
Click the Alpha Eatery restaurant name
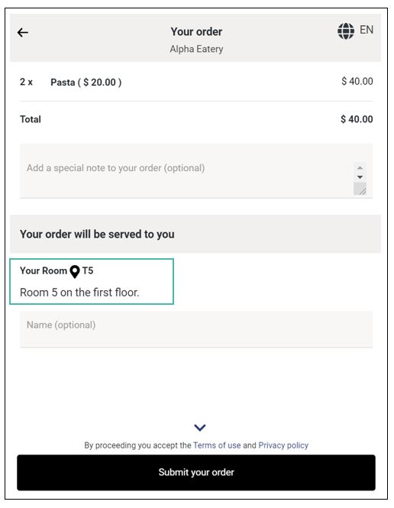[x=196, y=49]
